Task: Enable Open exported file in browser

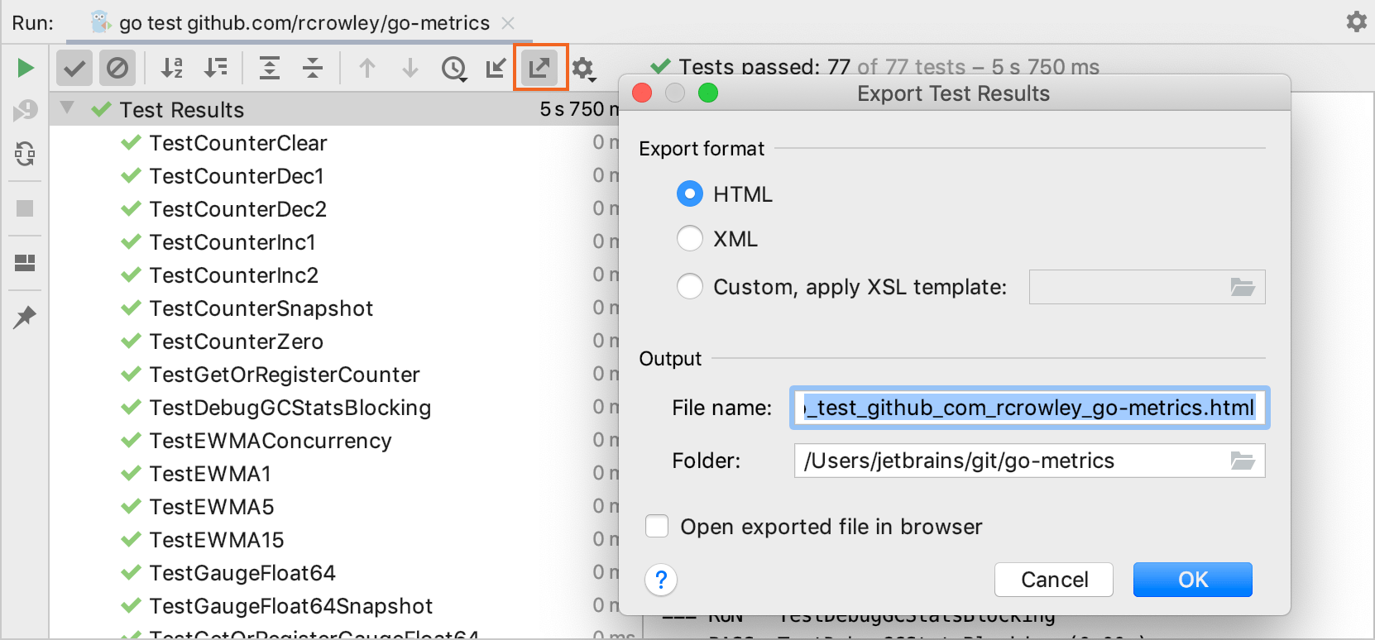Action: (657, 527)
